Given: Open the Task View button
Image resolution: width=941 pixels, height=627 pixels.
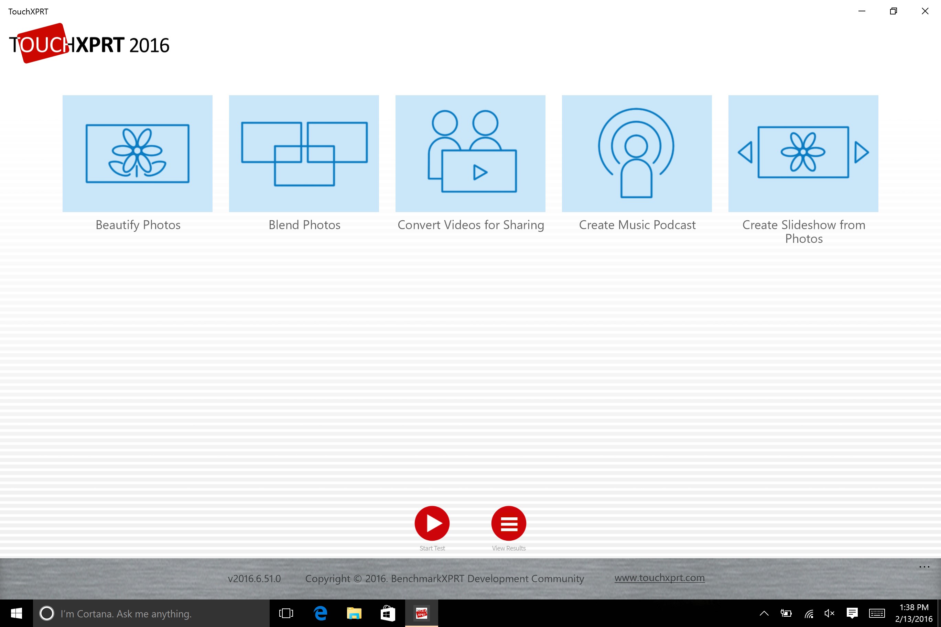Looking at the screenshot, I should point(286,613).
